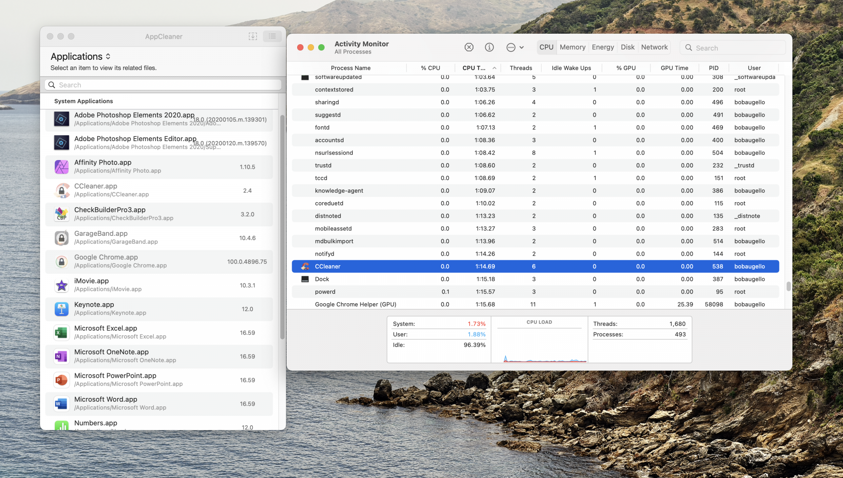Click the Microsoft PowerPoint app icon

coord(62,380)
